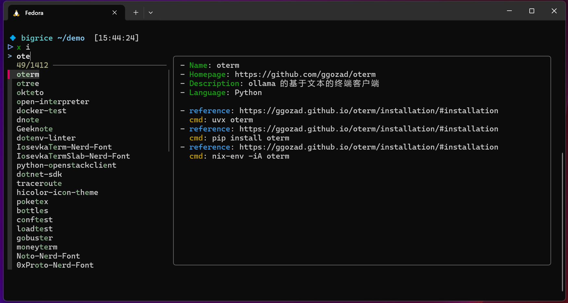Click the [15:44:24] timestamp
The height and width of the screenshot is (303, 568).
coord(117,38)
